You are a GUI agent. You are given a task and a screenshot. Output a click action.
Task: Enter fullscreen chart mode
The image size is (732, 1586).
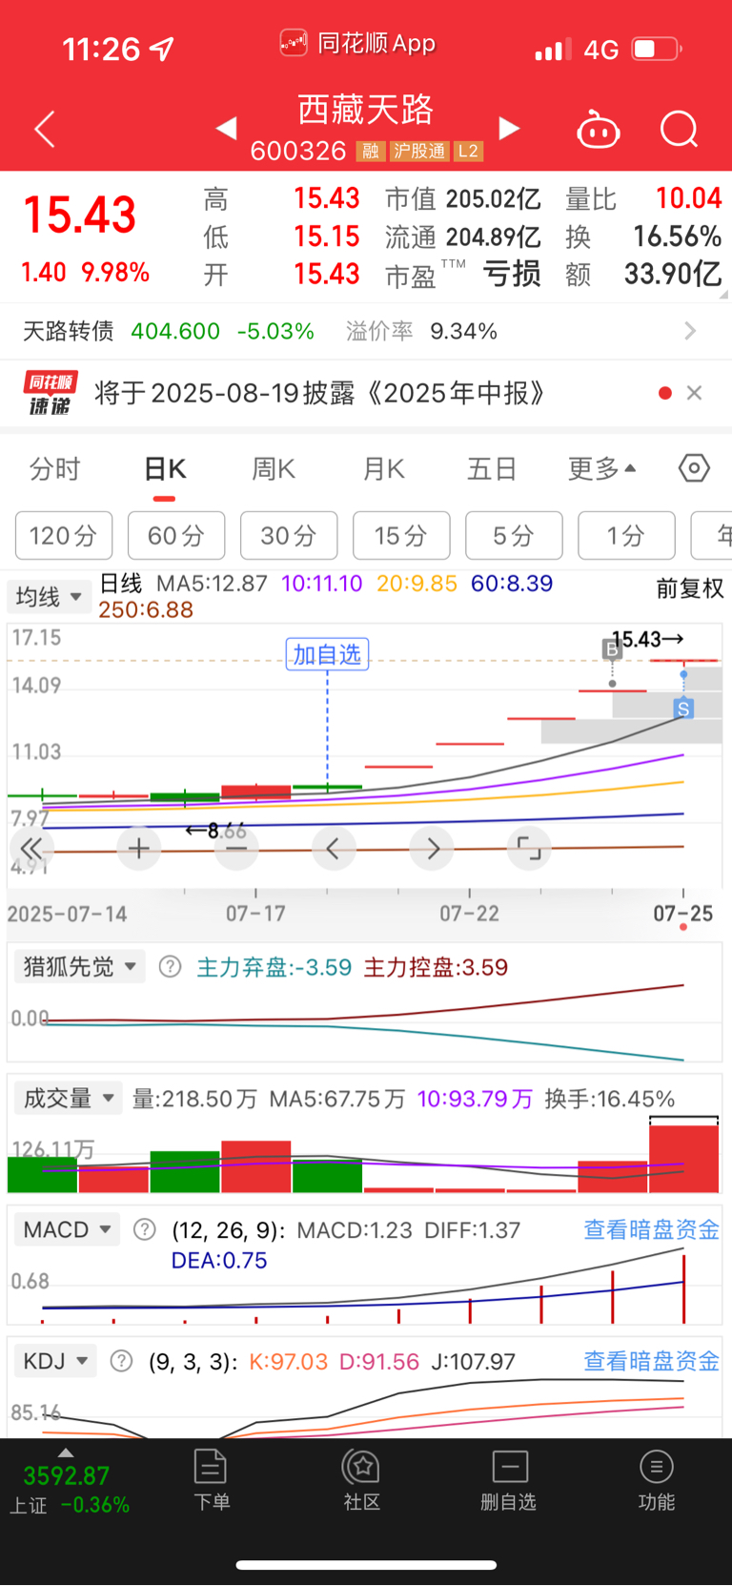(x=529, y=848)
